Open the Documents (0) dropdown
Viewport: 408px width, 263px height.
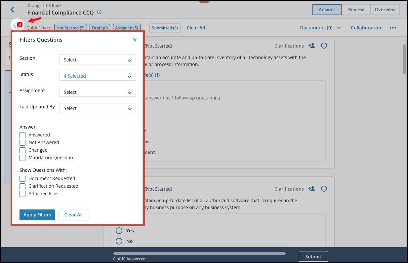pos(320,28)
